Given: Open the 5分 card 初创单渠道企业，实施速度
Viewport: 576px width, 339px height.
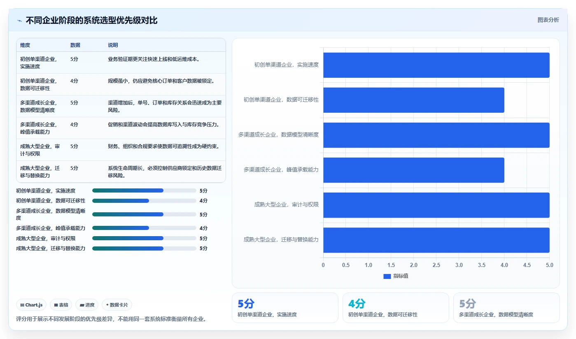Looking at the screenshot, I should (285, 308).
